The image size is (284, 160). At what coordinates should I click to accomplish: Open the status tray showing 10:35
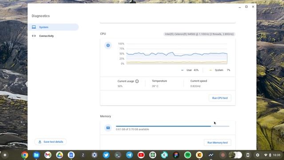point(272,155)
